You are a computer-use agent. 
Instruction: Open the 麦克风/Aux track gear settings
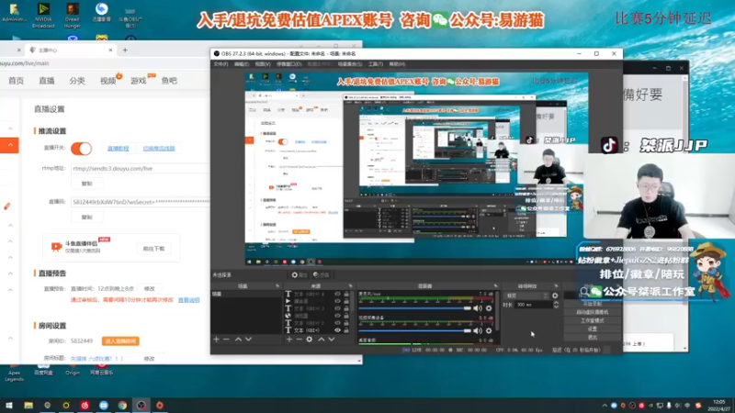coord(489,308)
